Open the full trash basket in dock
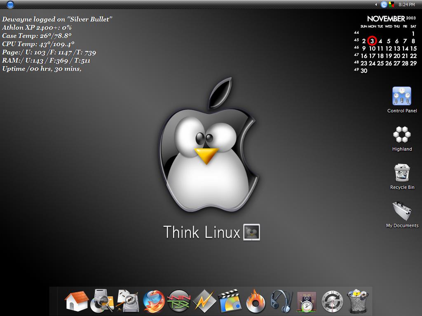 tap(357, 302)
